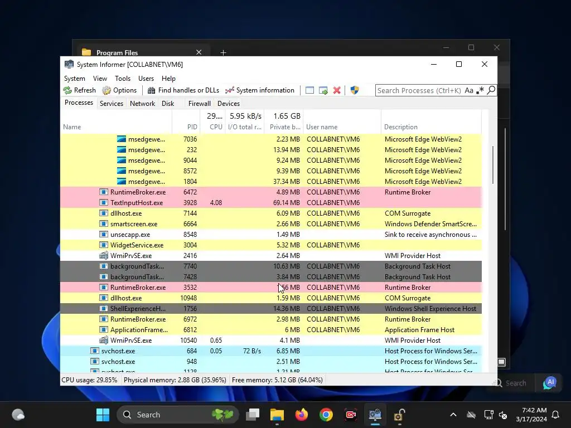This screenshot has width=571, height=428.
Task: Open the View menu
Action: (x=100, y=79)
